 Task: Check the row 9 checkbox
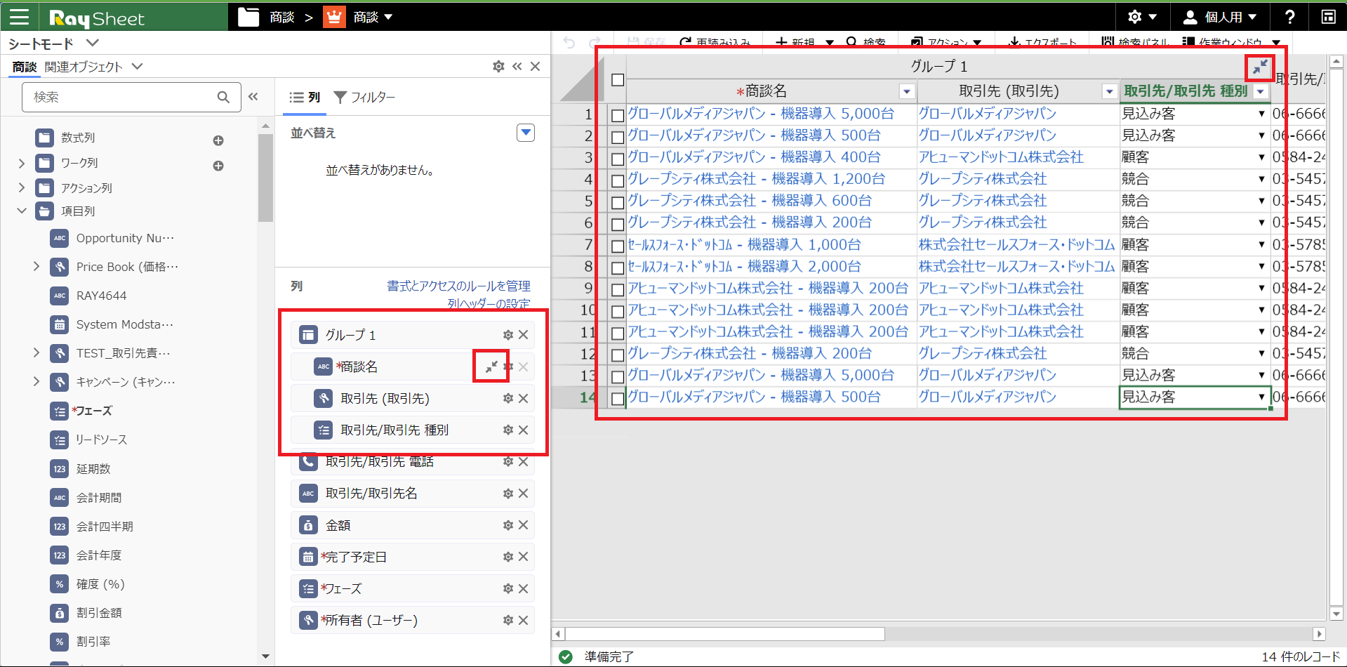(x=618, y=289)
